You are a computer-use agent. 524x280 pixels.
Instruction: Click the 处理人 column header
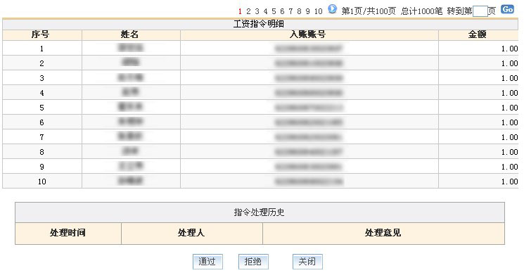click(191, 233)
